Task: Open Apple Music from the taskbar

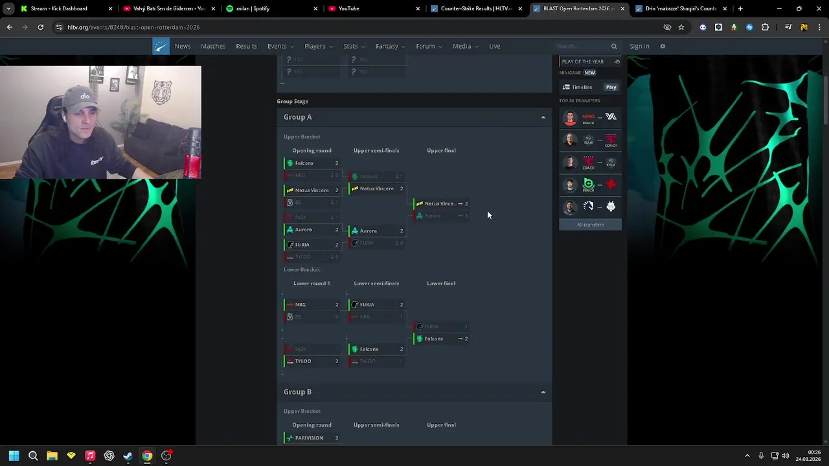Action: click(90, 456)
